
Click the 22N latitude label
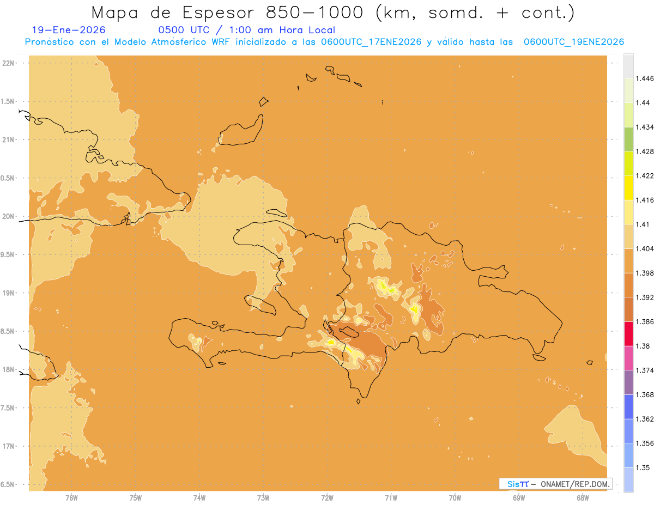pyautogui.click(x=9, y=63)
